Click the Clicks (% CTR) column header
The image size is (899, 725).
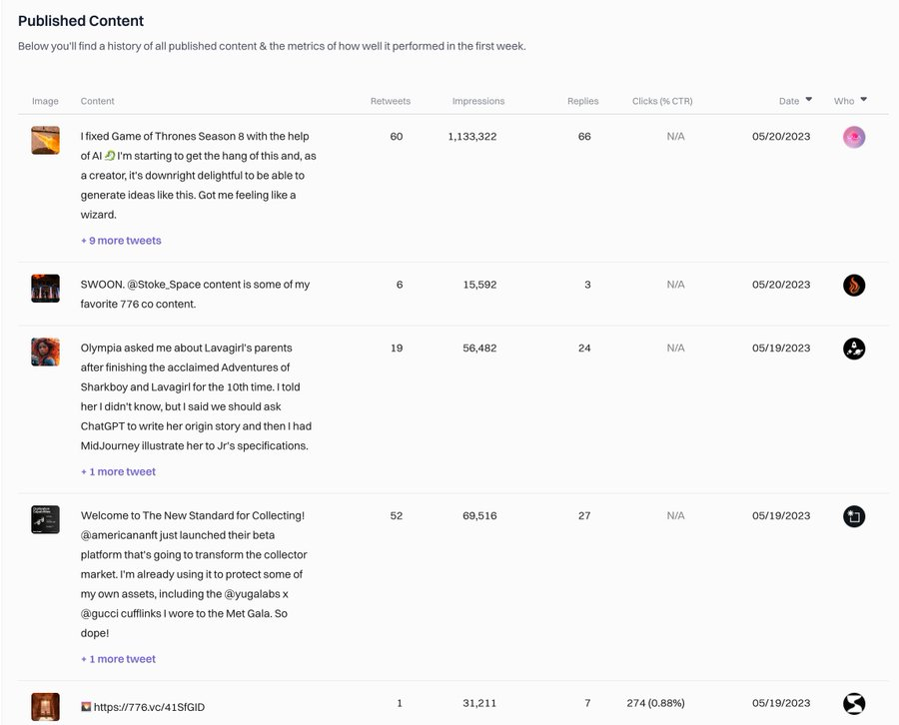(x=662, y=101)
